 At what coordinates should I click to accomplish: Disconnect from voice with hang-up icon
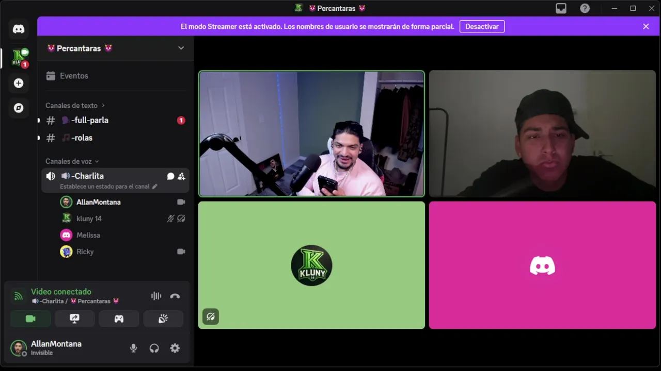pyautogui.click(x=175, y=296)
